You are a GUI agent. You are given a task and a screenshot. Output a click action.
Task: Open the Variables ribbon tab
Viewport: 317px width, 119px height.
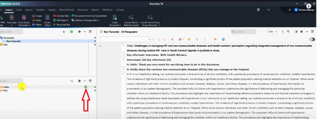pyautogui.click(x=41, y=10)
